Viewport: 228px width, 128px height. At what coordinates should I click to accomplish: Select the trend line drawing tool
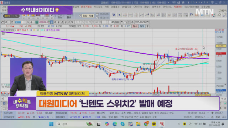(141, 15)
